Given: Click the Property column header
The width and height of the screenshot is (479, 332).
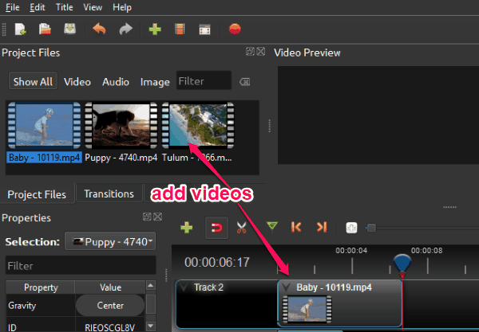Looking at the screenshot, I should [41, 287].
